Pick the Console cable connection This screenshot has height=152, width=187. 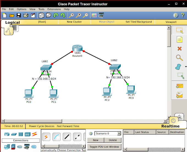pos(56,137)
